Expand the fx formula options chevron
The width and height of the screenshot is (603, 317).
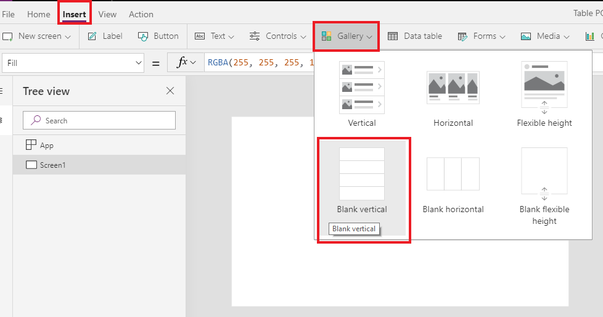click(x=193, y=63)
